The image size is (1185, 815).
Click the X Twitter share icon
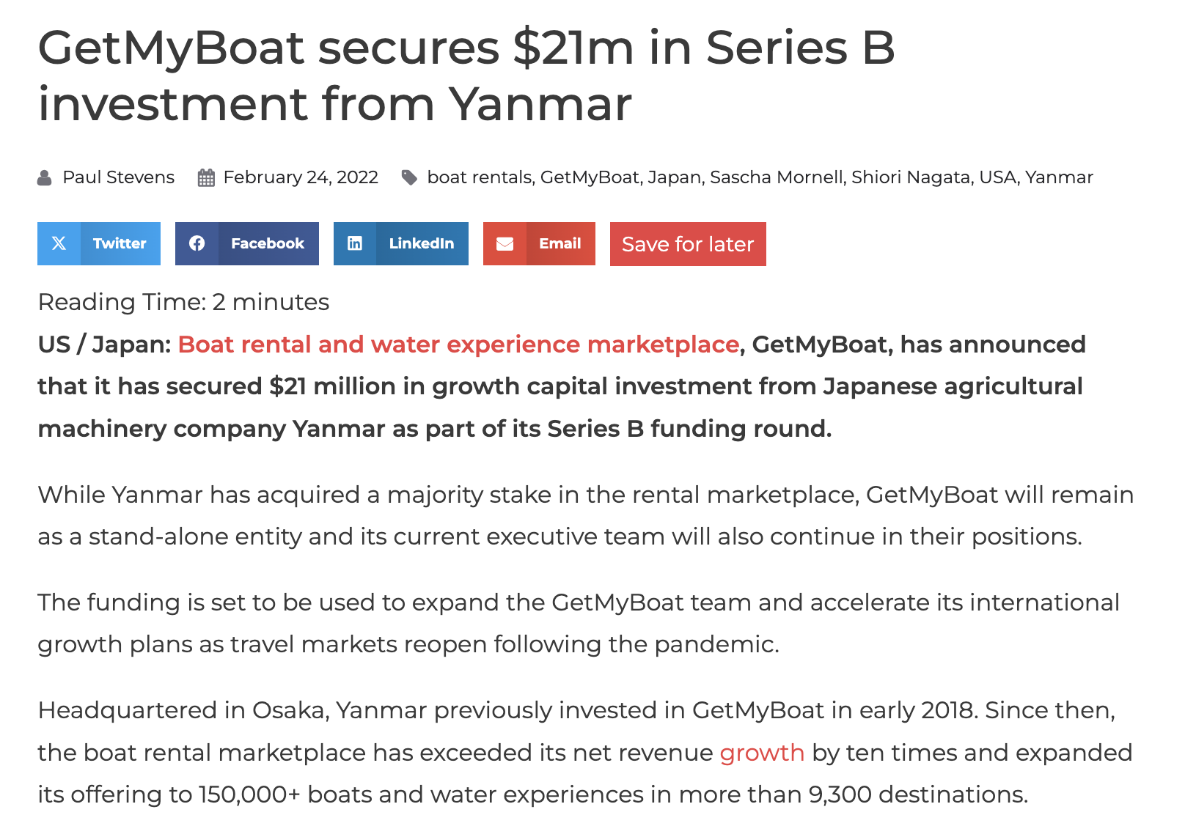point(59,243)
